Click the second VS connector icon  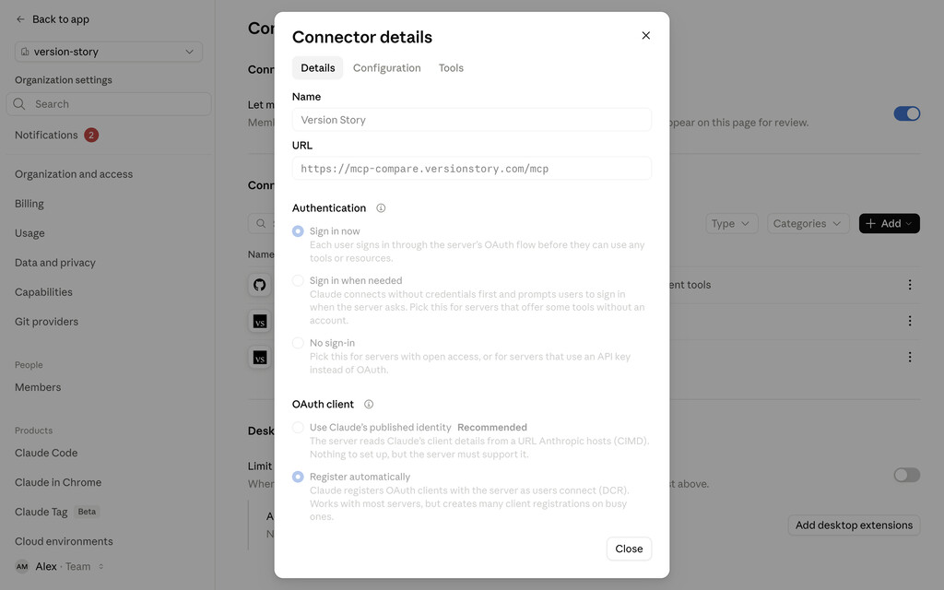tap(259, 358)
